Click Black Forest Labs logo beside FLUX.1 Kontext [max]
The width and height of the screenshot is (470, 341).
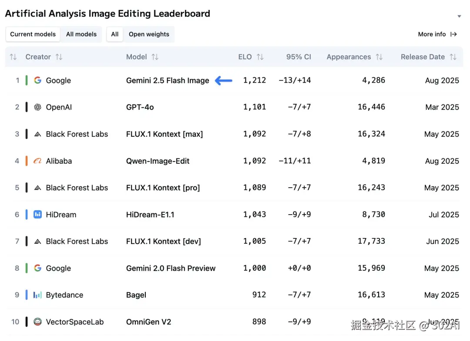click(37, 134)
